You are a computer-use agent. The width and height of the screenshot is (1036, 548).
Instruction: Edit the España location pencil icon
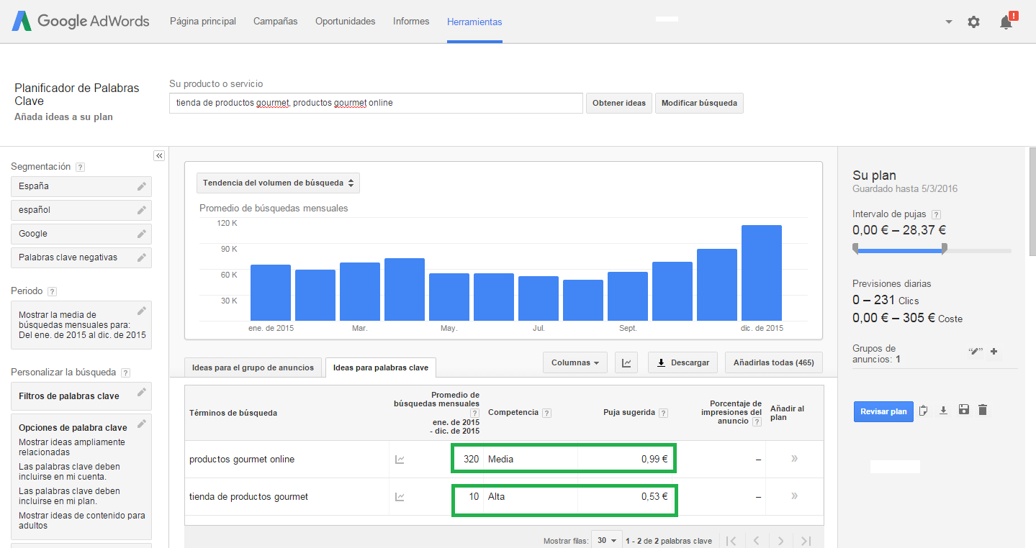142,186
